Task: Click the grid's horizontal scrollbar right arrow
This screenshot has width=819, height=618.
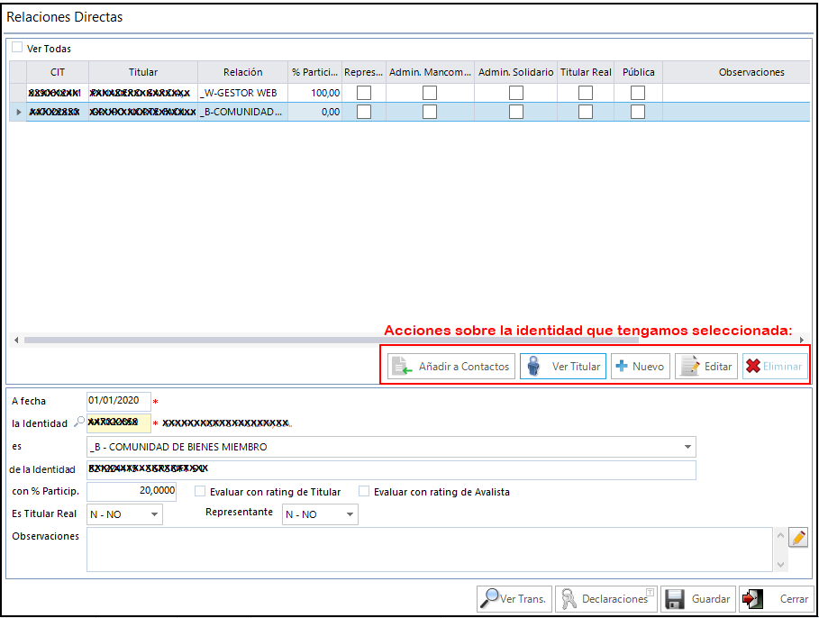Action: pos(801,341)
